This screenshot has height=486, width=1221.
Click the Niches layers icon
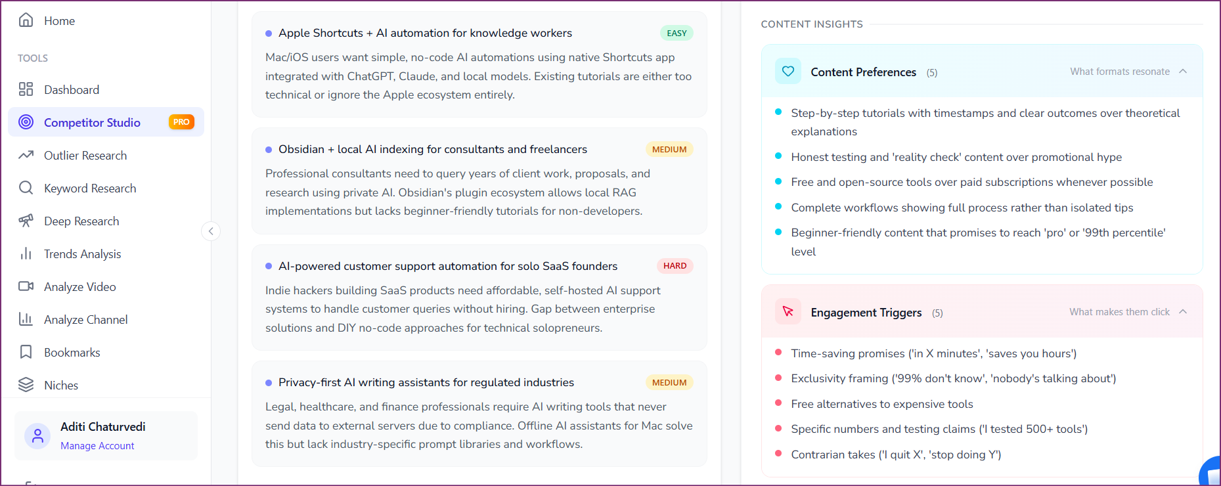[26, 385]
